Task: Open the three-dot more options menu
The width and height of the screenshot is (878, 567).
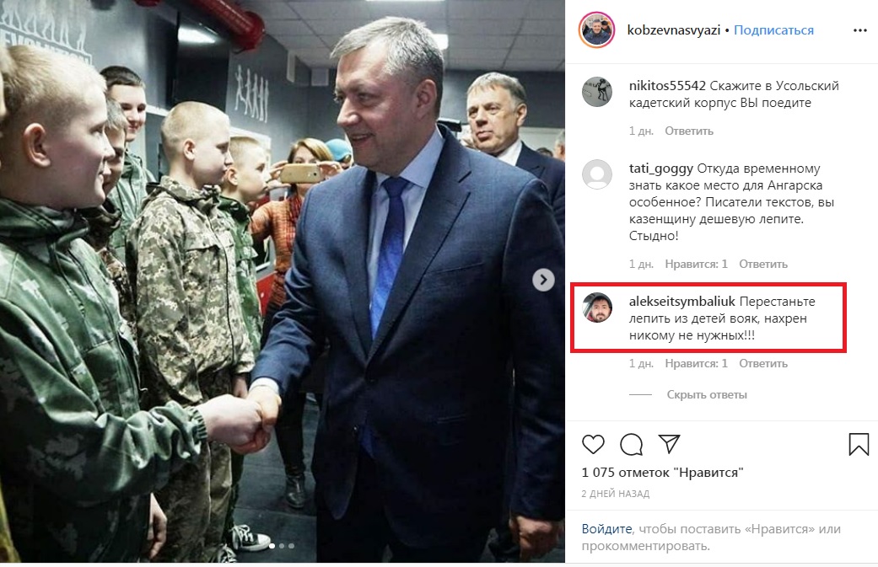Action: pyautogui.click(x=860, y=30)
